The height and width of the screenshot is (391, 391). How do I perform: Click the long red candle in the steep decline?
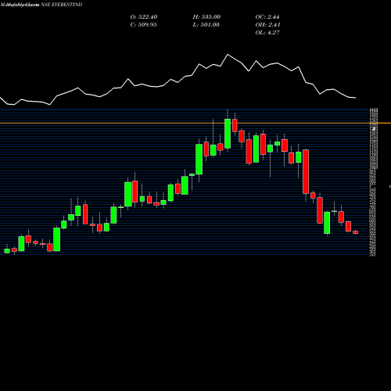[306, 171]
